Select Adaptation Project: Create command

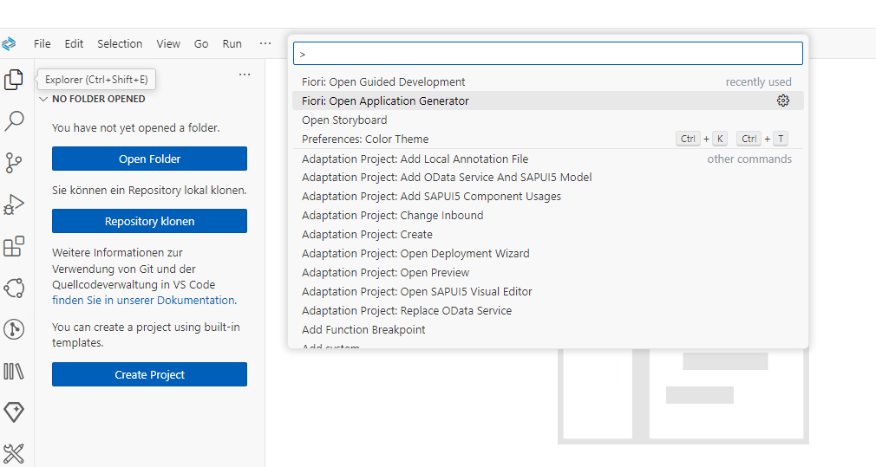point(548,234)
